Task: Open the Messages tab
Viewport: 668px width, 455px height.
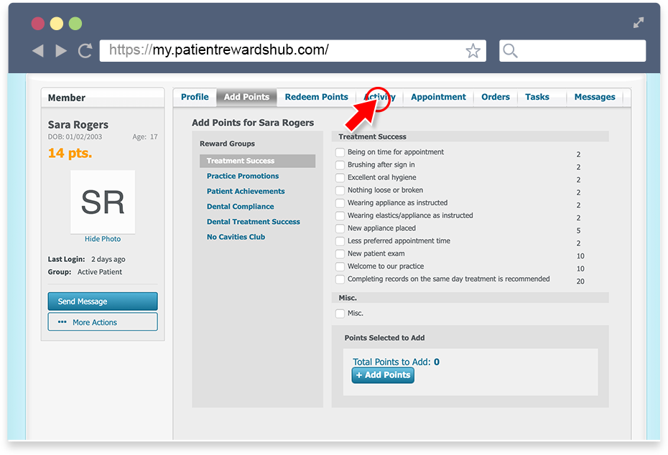Action: click(x=595, y=97)
